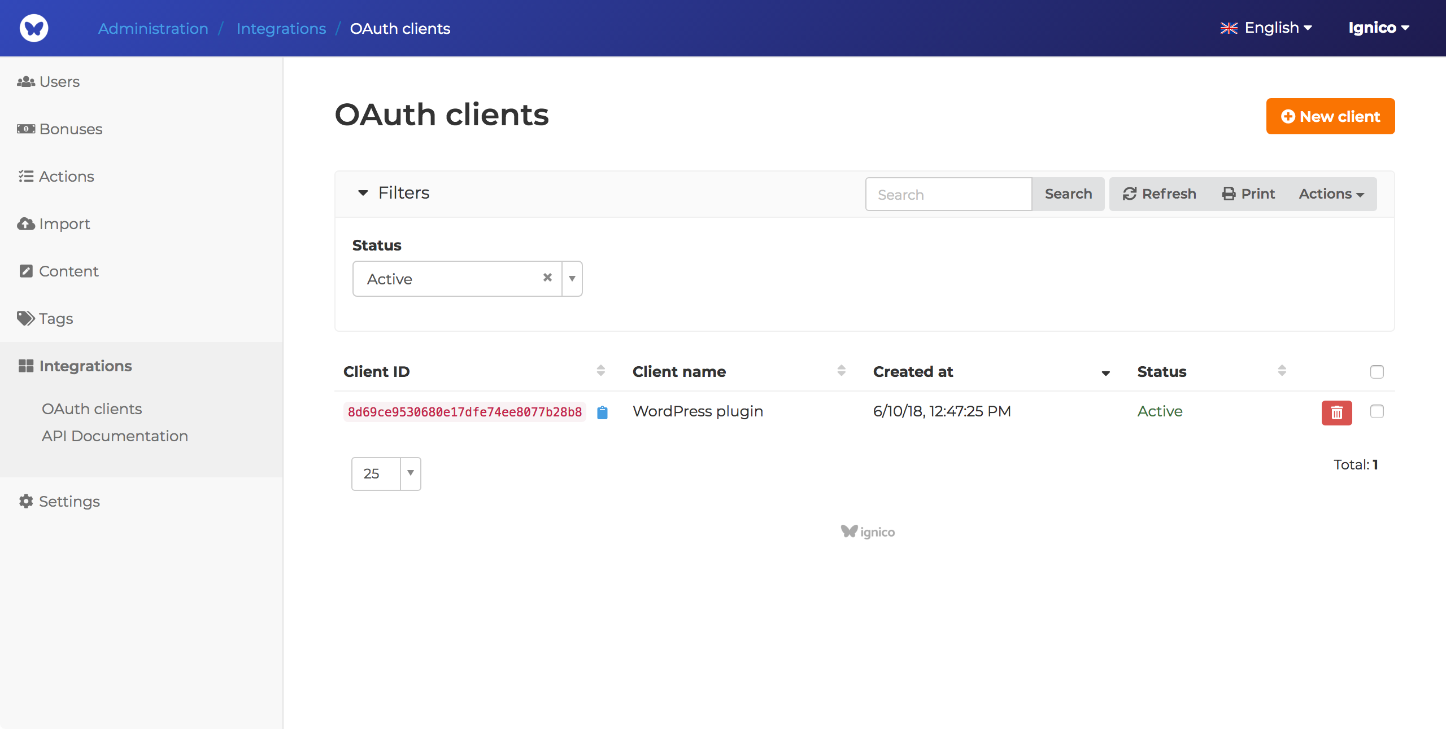
Task: Focus the Search input field
Action: [x=949, y=194]
